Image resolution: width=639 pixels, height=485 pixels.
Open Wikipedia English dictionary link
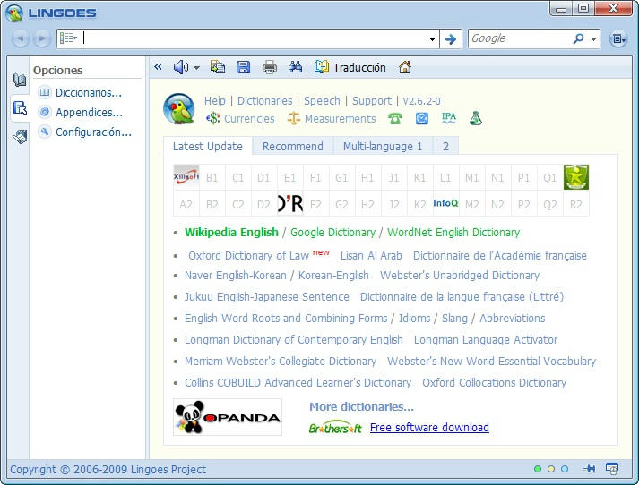pos(231,233)
